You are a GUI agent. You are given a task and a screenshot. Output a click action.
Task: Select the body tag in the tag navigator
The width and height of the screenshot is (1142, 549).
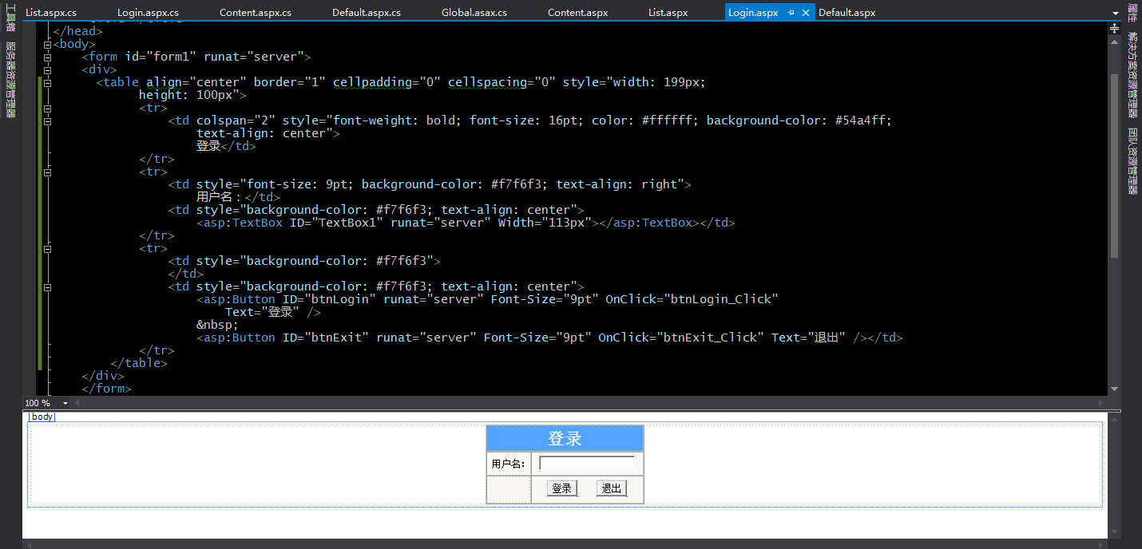[41, 416]
